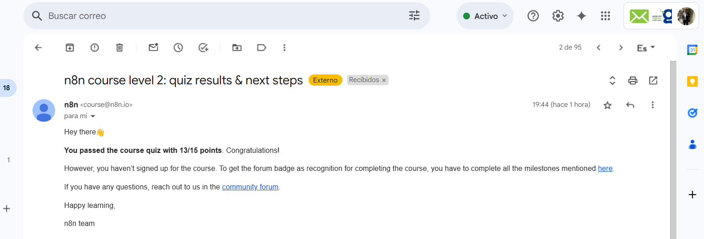Open the labels icon
This screenshot has height=239, width=704.
[x=262, y=47]
